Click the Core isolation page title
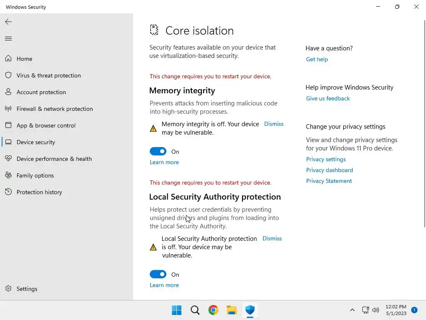The image size is (426, 320). coord(199,31)
